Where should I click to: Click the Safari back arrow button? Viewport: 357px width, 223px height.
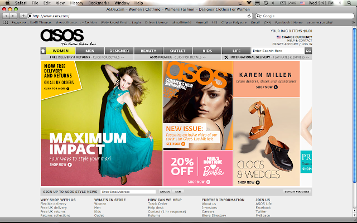point(6,16)
